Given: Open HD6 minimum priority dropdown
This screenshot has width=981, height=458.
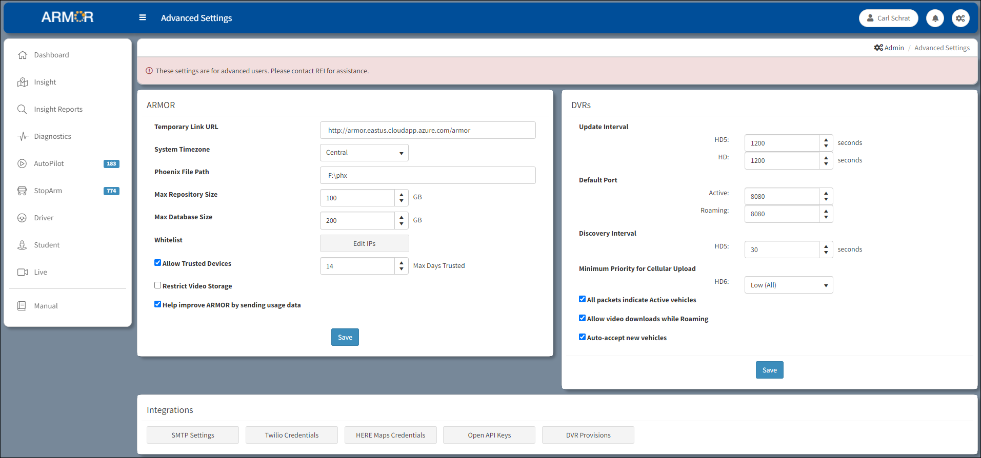Looking at the screenshot, I should 789,285.
